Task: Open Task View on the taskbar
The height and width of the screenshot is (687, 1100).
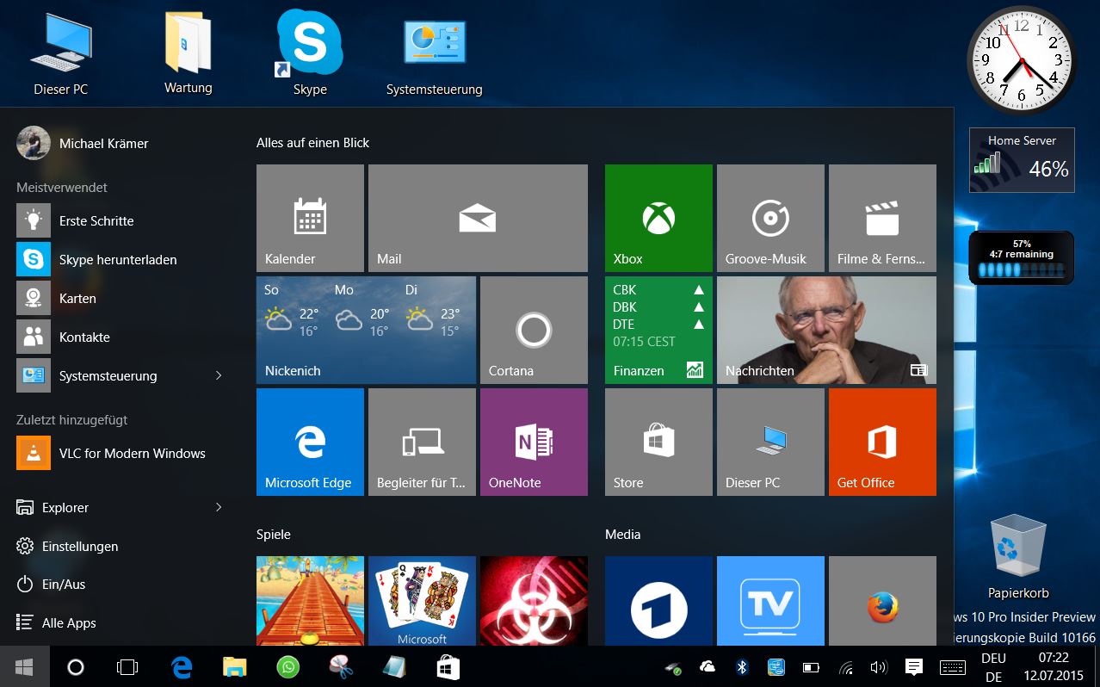Action: [127, 666]
